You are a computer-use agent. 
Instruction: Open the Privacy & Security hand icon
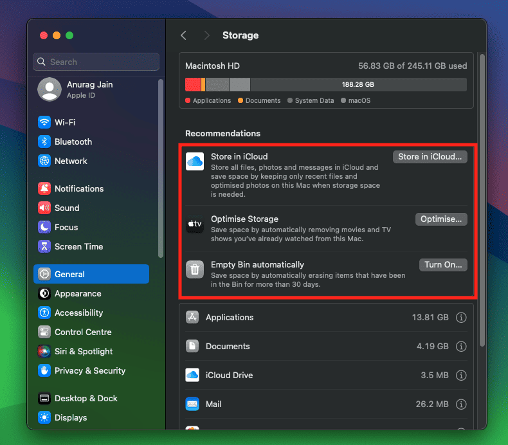pyautogui.click(x=44, y=371)
